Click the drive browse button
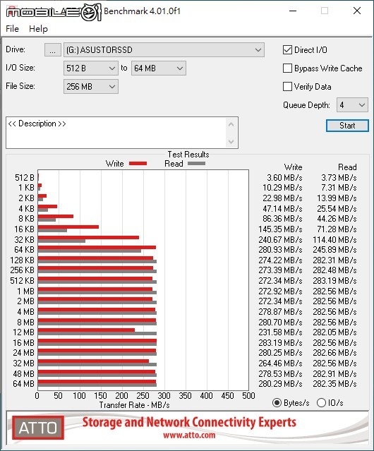The image size is (374, 451). click(53, 50)
